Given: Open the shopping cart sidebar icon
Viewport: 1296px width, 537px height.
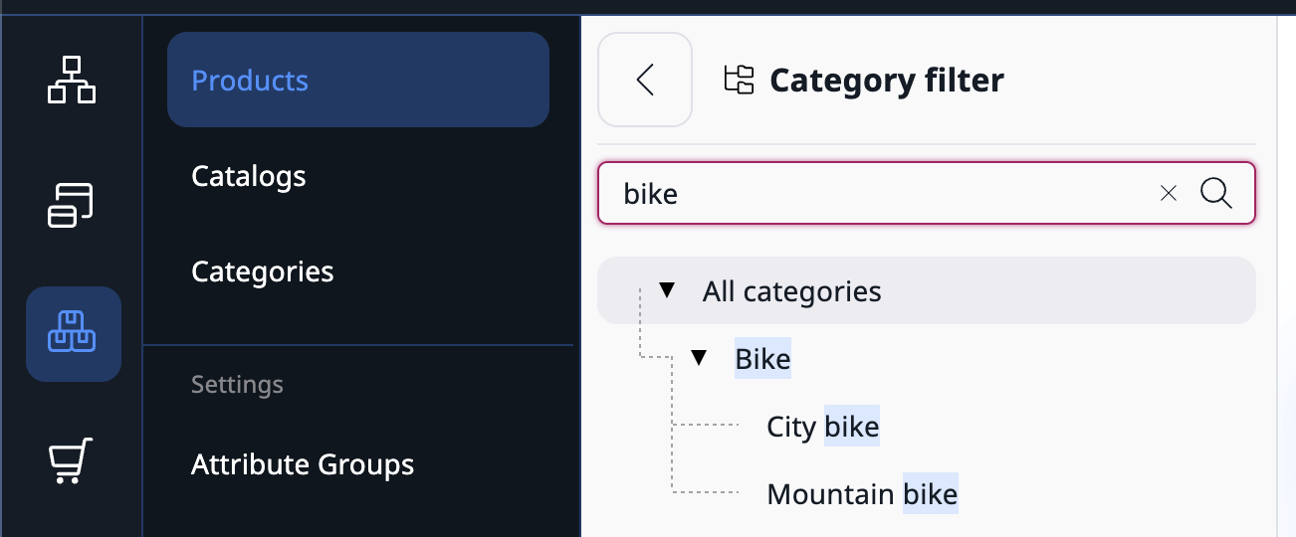Looking at the screenshot, I should tap(72, 460).
